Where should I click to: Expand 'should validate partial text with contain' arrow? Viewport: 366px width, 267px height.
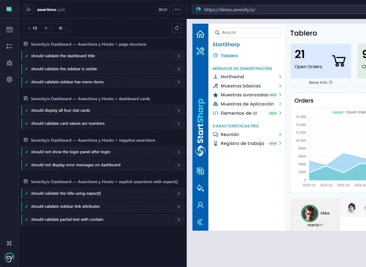pos(179,219)
